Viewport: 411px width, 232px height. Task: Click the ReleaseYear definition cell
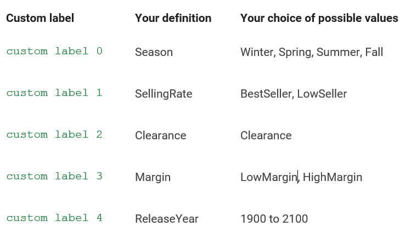coord(167,219)
